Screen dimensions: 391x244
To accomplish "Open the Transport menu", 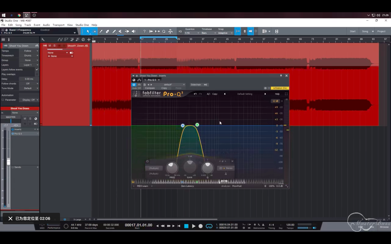I will tap(59, 25).
